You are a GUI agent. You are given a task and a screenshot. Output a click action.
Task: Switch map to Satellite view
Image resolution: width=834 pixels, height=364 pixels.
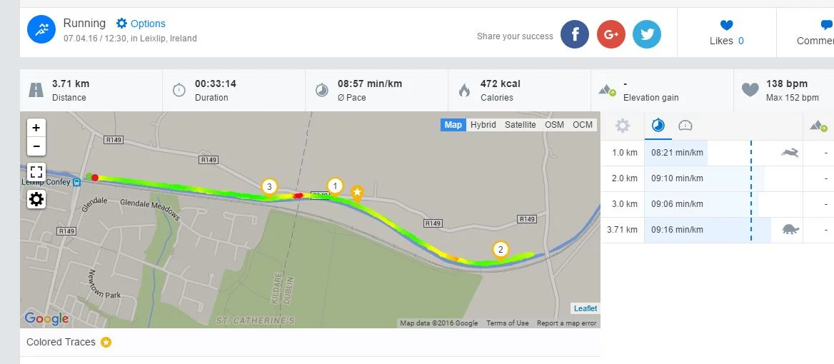click(x=520, y=125)
